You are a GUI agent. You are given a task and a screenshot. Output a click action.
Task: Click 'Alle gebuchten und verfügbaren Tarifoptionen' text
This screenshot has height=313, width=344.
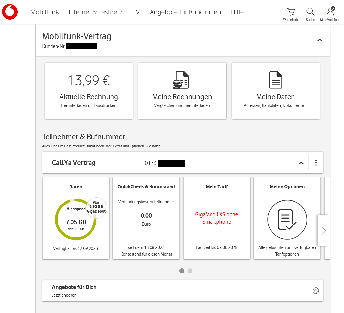point(287,251)
